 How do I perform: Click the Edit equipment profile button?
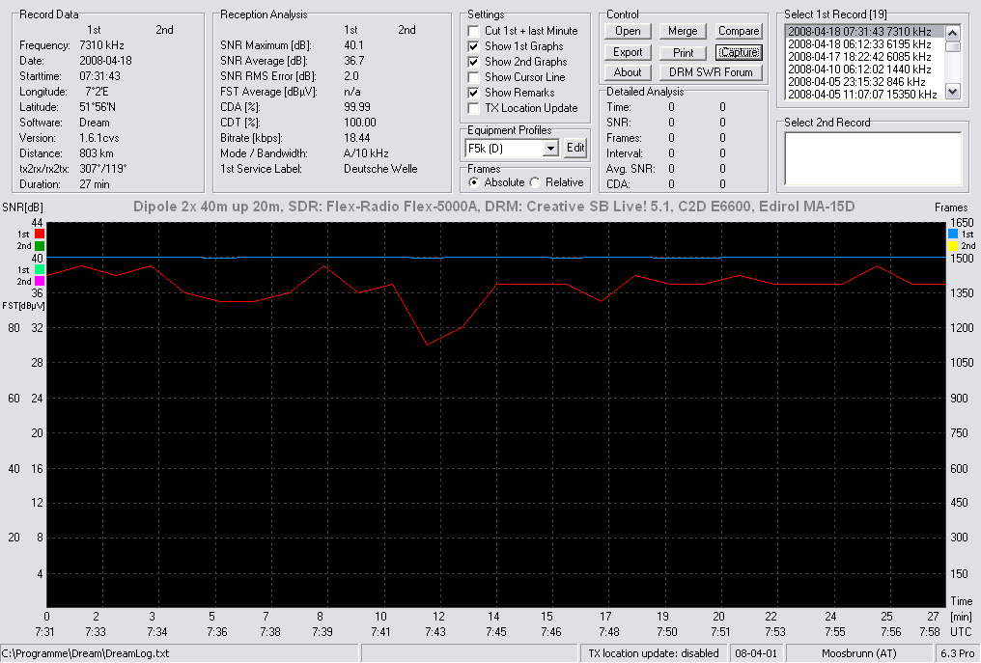point(575,149)
